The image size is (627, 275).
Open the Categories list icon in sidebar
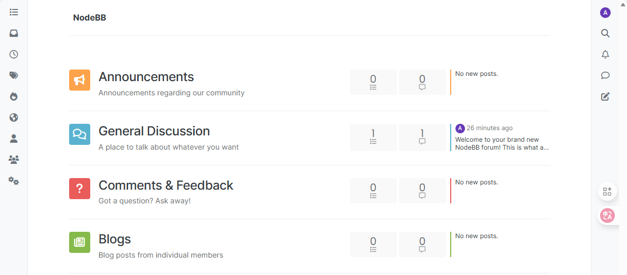(14, 12)
